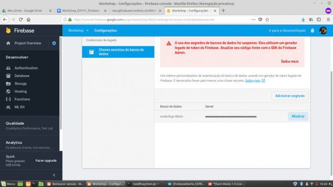Screen dimensions: 333x187
Task: Open Firefox library icon
Action: [311, 20]
